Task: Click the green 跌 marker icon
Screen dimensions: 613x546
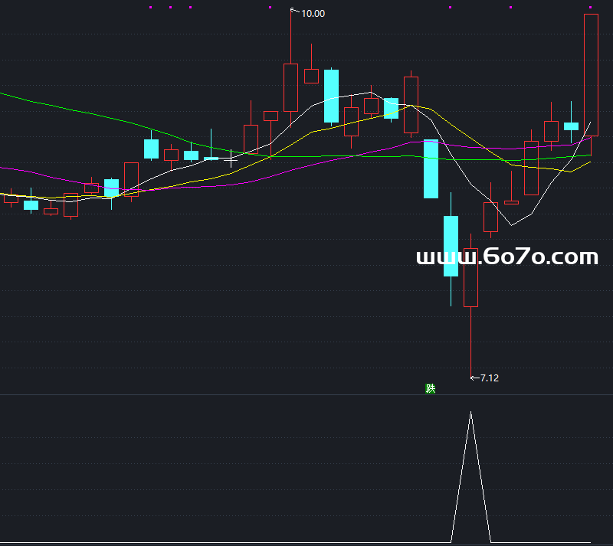Action: (430, 388)
